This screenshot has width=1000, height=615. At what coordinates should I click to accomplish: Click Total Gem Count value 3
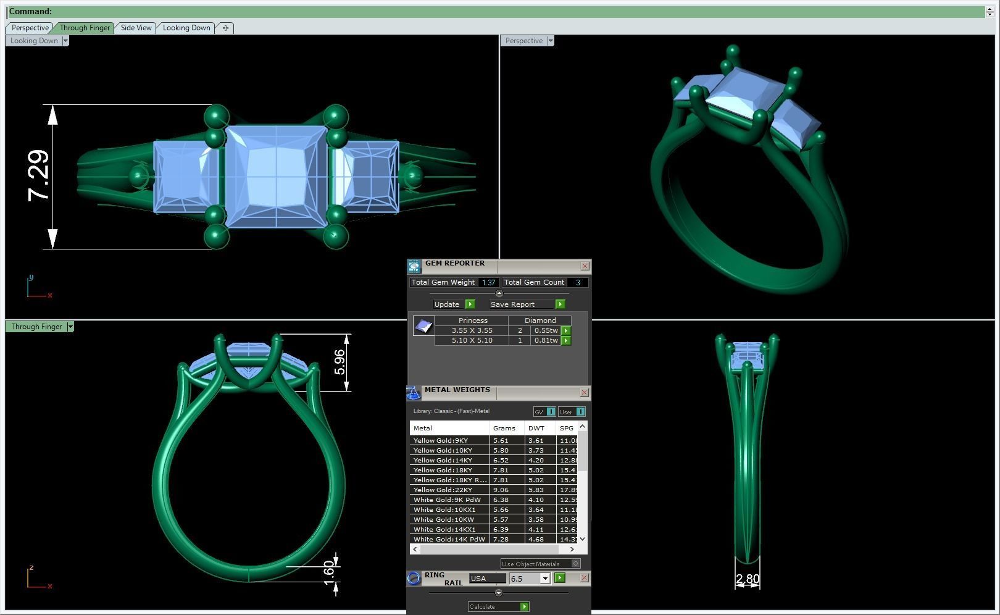coord(578,282)
